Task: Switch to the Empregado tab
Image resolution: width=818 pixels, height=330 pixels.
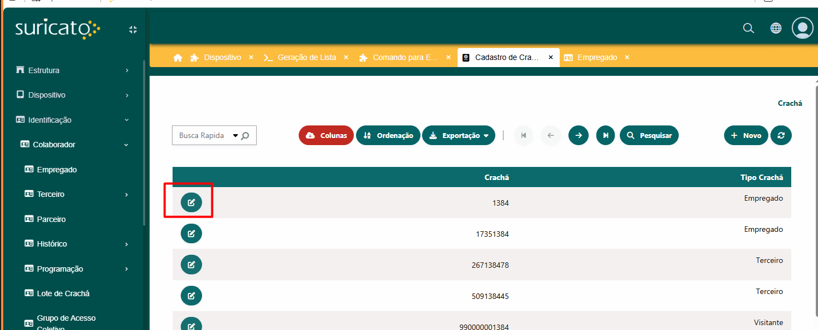Action: (x=597, y=57)
